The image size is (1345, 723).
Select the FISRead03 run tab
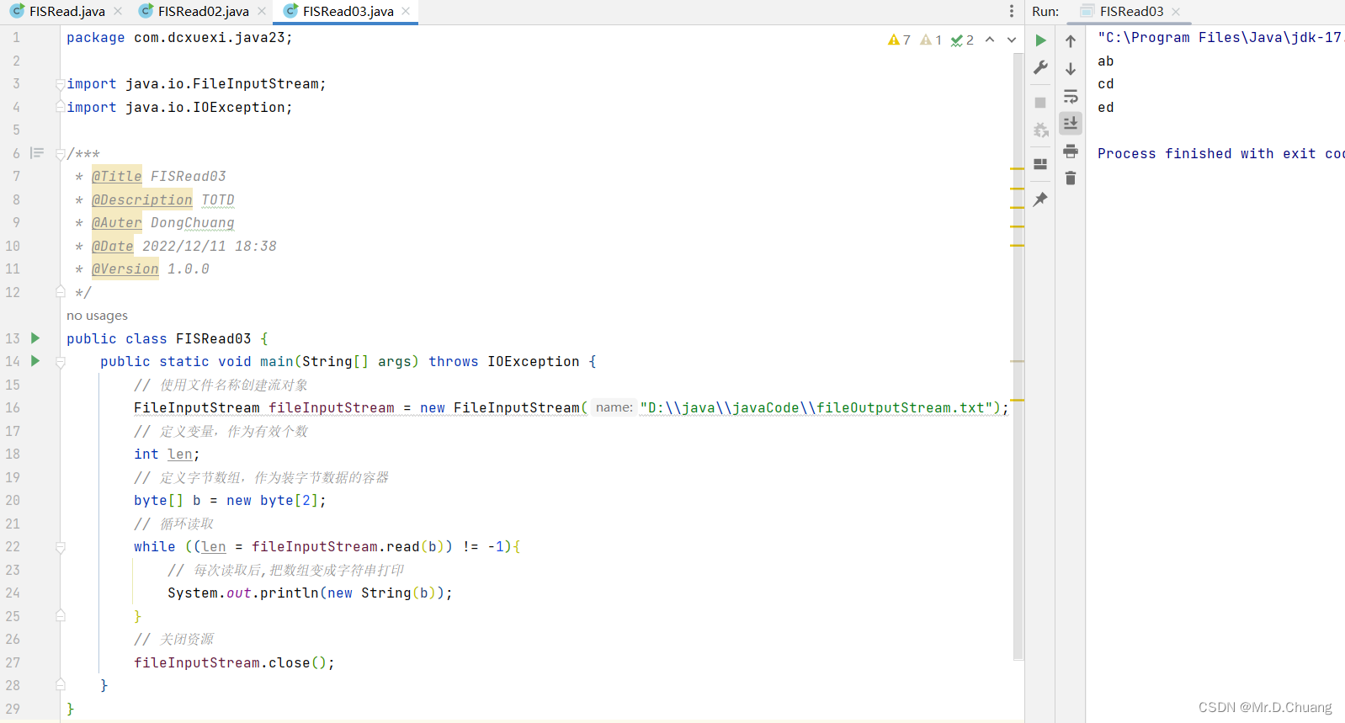tap(1131, 11)
